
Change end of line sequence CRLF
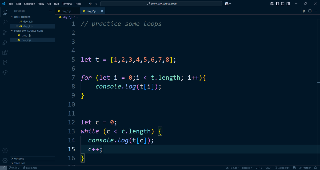point(268,168)
